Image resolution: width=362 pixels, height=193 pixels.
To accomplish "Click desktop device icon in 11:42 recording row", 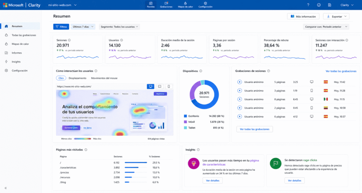I will click(311, 82).
